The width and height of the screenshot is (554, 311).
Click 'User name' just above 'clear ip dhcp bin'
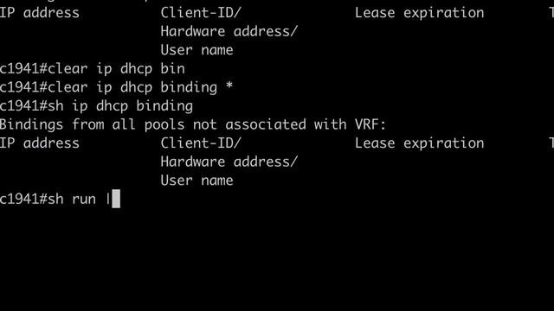(196, 50)
